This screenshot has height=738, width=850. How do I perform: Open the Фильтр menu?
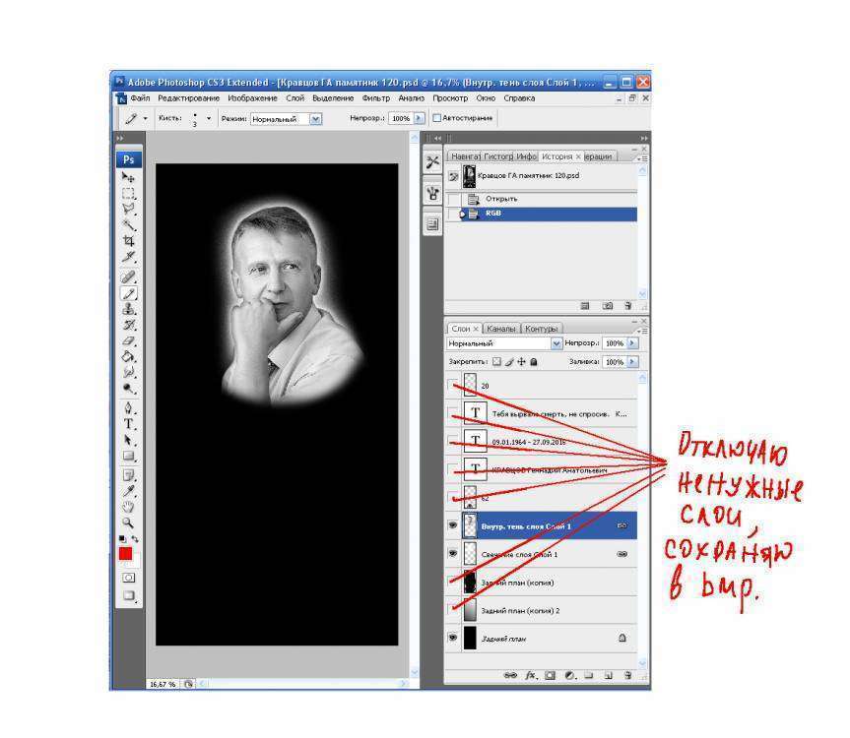point(376,98)
